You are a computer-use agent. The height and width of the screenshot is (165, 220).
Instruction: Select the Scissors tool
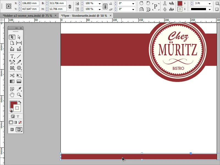click(12, 75)
